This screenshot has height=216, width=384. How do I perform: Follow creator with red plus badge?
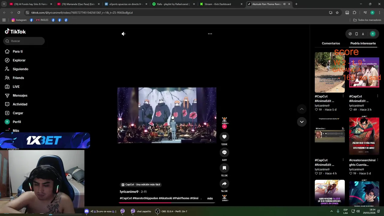[x=224, y=127]
